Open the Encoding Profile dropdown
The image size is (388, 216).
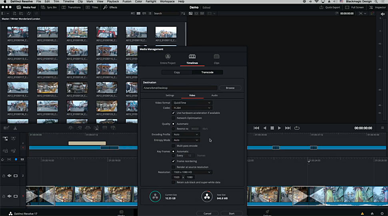(186, 134)
